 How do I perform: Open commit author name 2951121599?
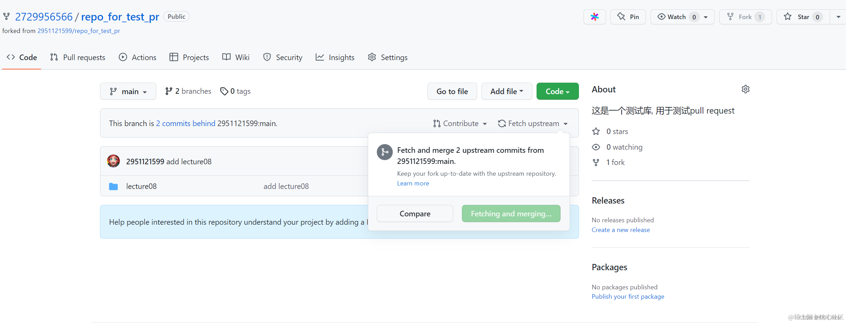(x=145, y=161)
